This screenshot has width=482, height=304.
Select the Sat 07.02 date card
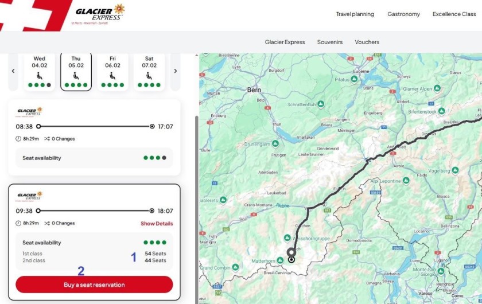coord(149,72)
